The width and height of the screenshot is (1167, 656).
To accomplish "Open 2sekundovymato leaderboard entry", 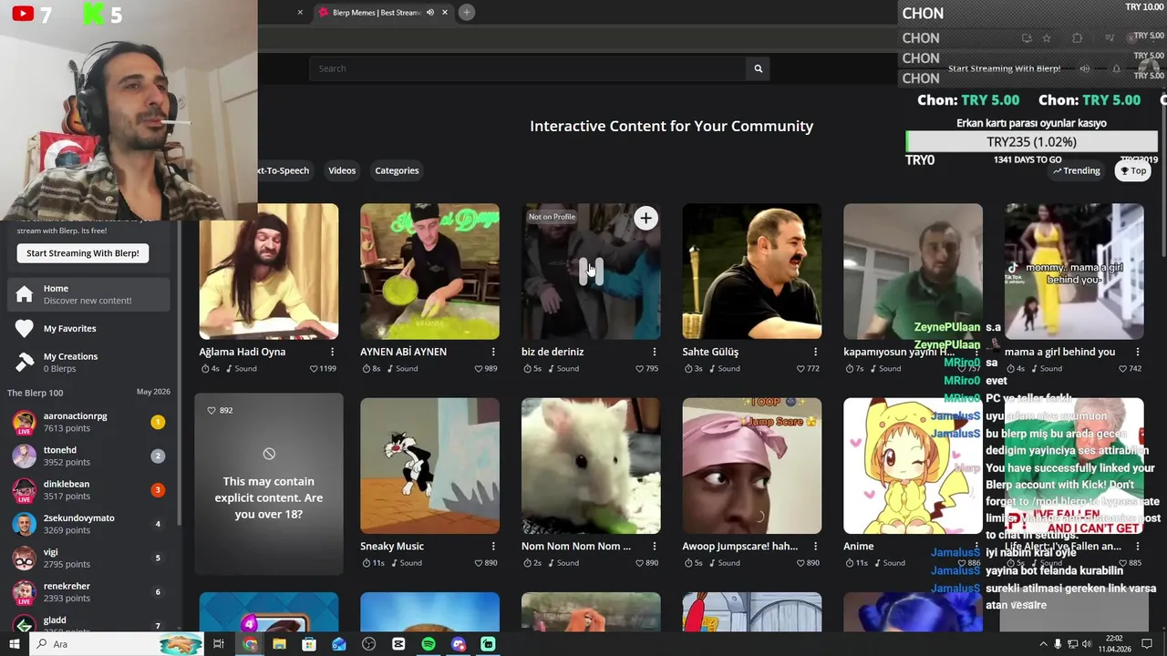I will coord(88,524).
